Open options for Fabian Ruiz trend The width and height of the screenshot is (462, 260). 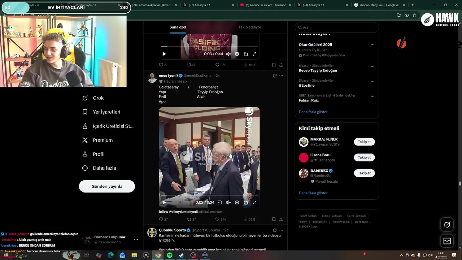point(372,96)
